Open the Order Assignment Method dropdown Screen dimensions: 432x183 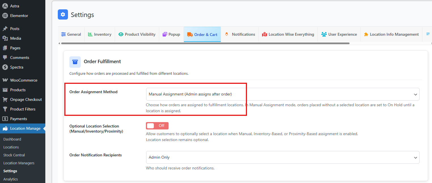point(283,94)
